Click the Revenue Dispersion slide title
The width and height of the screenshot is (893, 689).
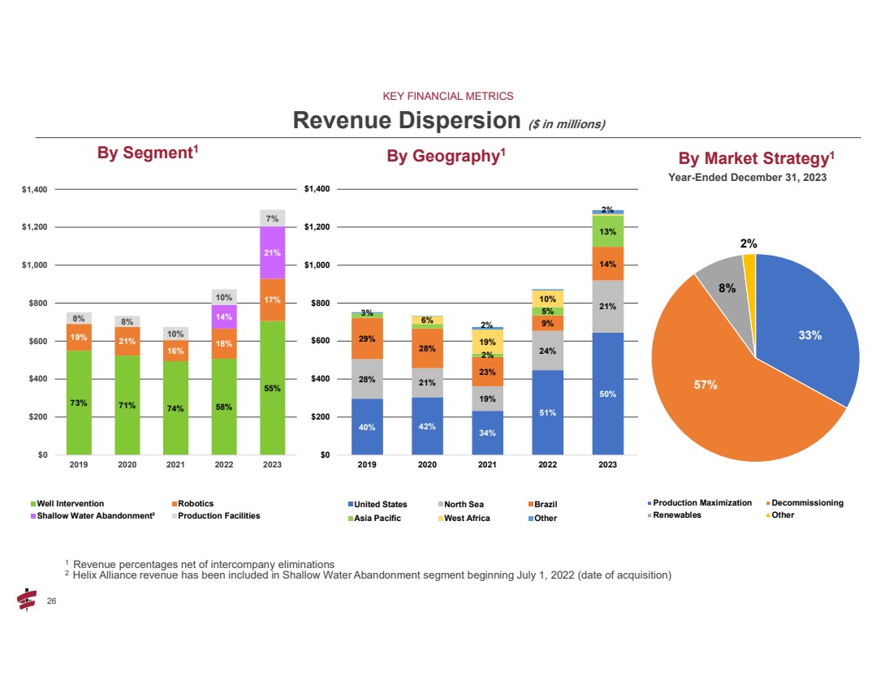[406, 121]
